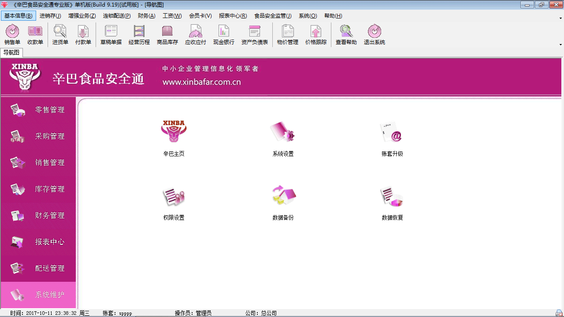Select 库存管理 in the left sidebar
Viewport: 564px width, 317px height.
tap(38, 189)
